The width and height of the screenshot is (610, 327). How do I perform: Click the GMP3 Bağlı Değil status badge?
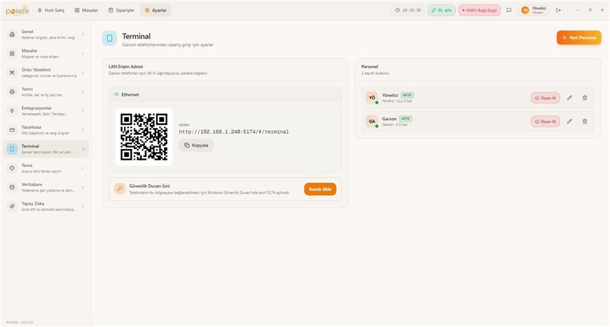[479, 10]
